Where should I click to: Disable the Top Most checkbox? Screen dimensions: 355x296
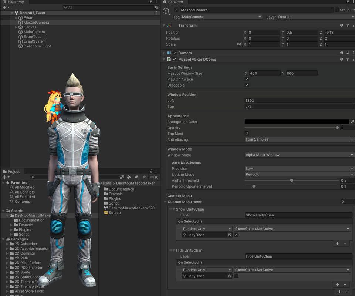[x=246, y=134]
